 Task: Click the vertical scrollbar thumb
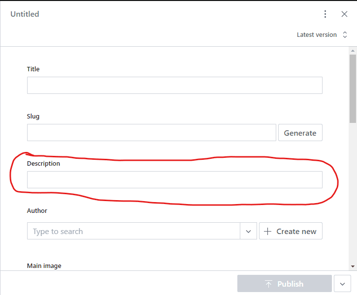353,88
